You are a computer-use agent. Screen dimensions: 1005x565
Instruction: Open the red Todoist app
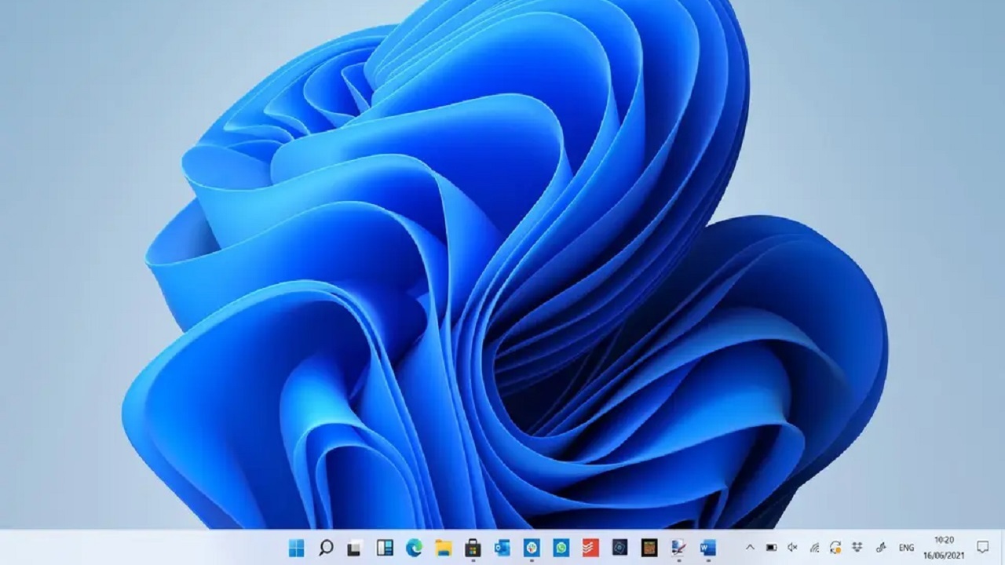590,548
